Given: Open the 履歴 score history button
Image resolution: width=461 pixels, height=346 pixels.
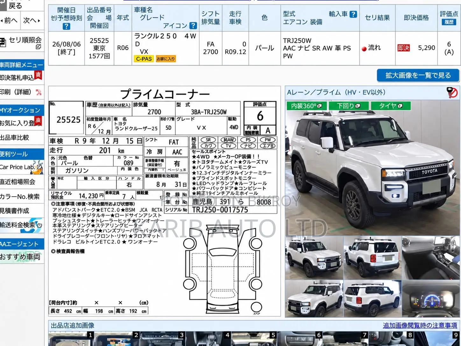Looking at the screenshot, I should [449, 22].
